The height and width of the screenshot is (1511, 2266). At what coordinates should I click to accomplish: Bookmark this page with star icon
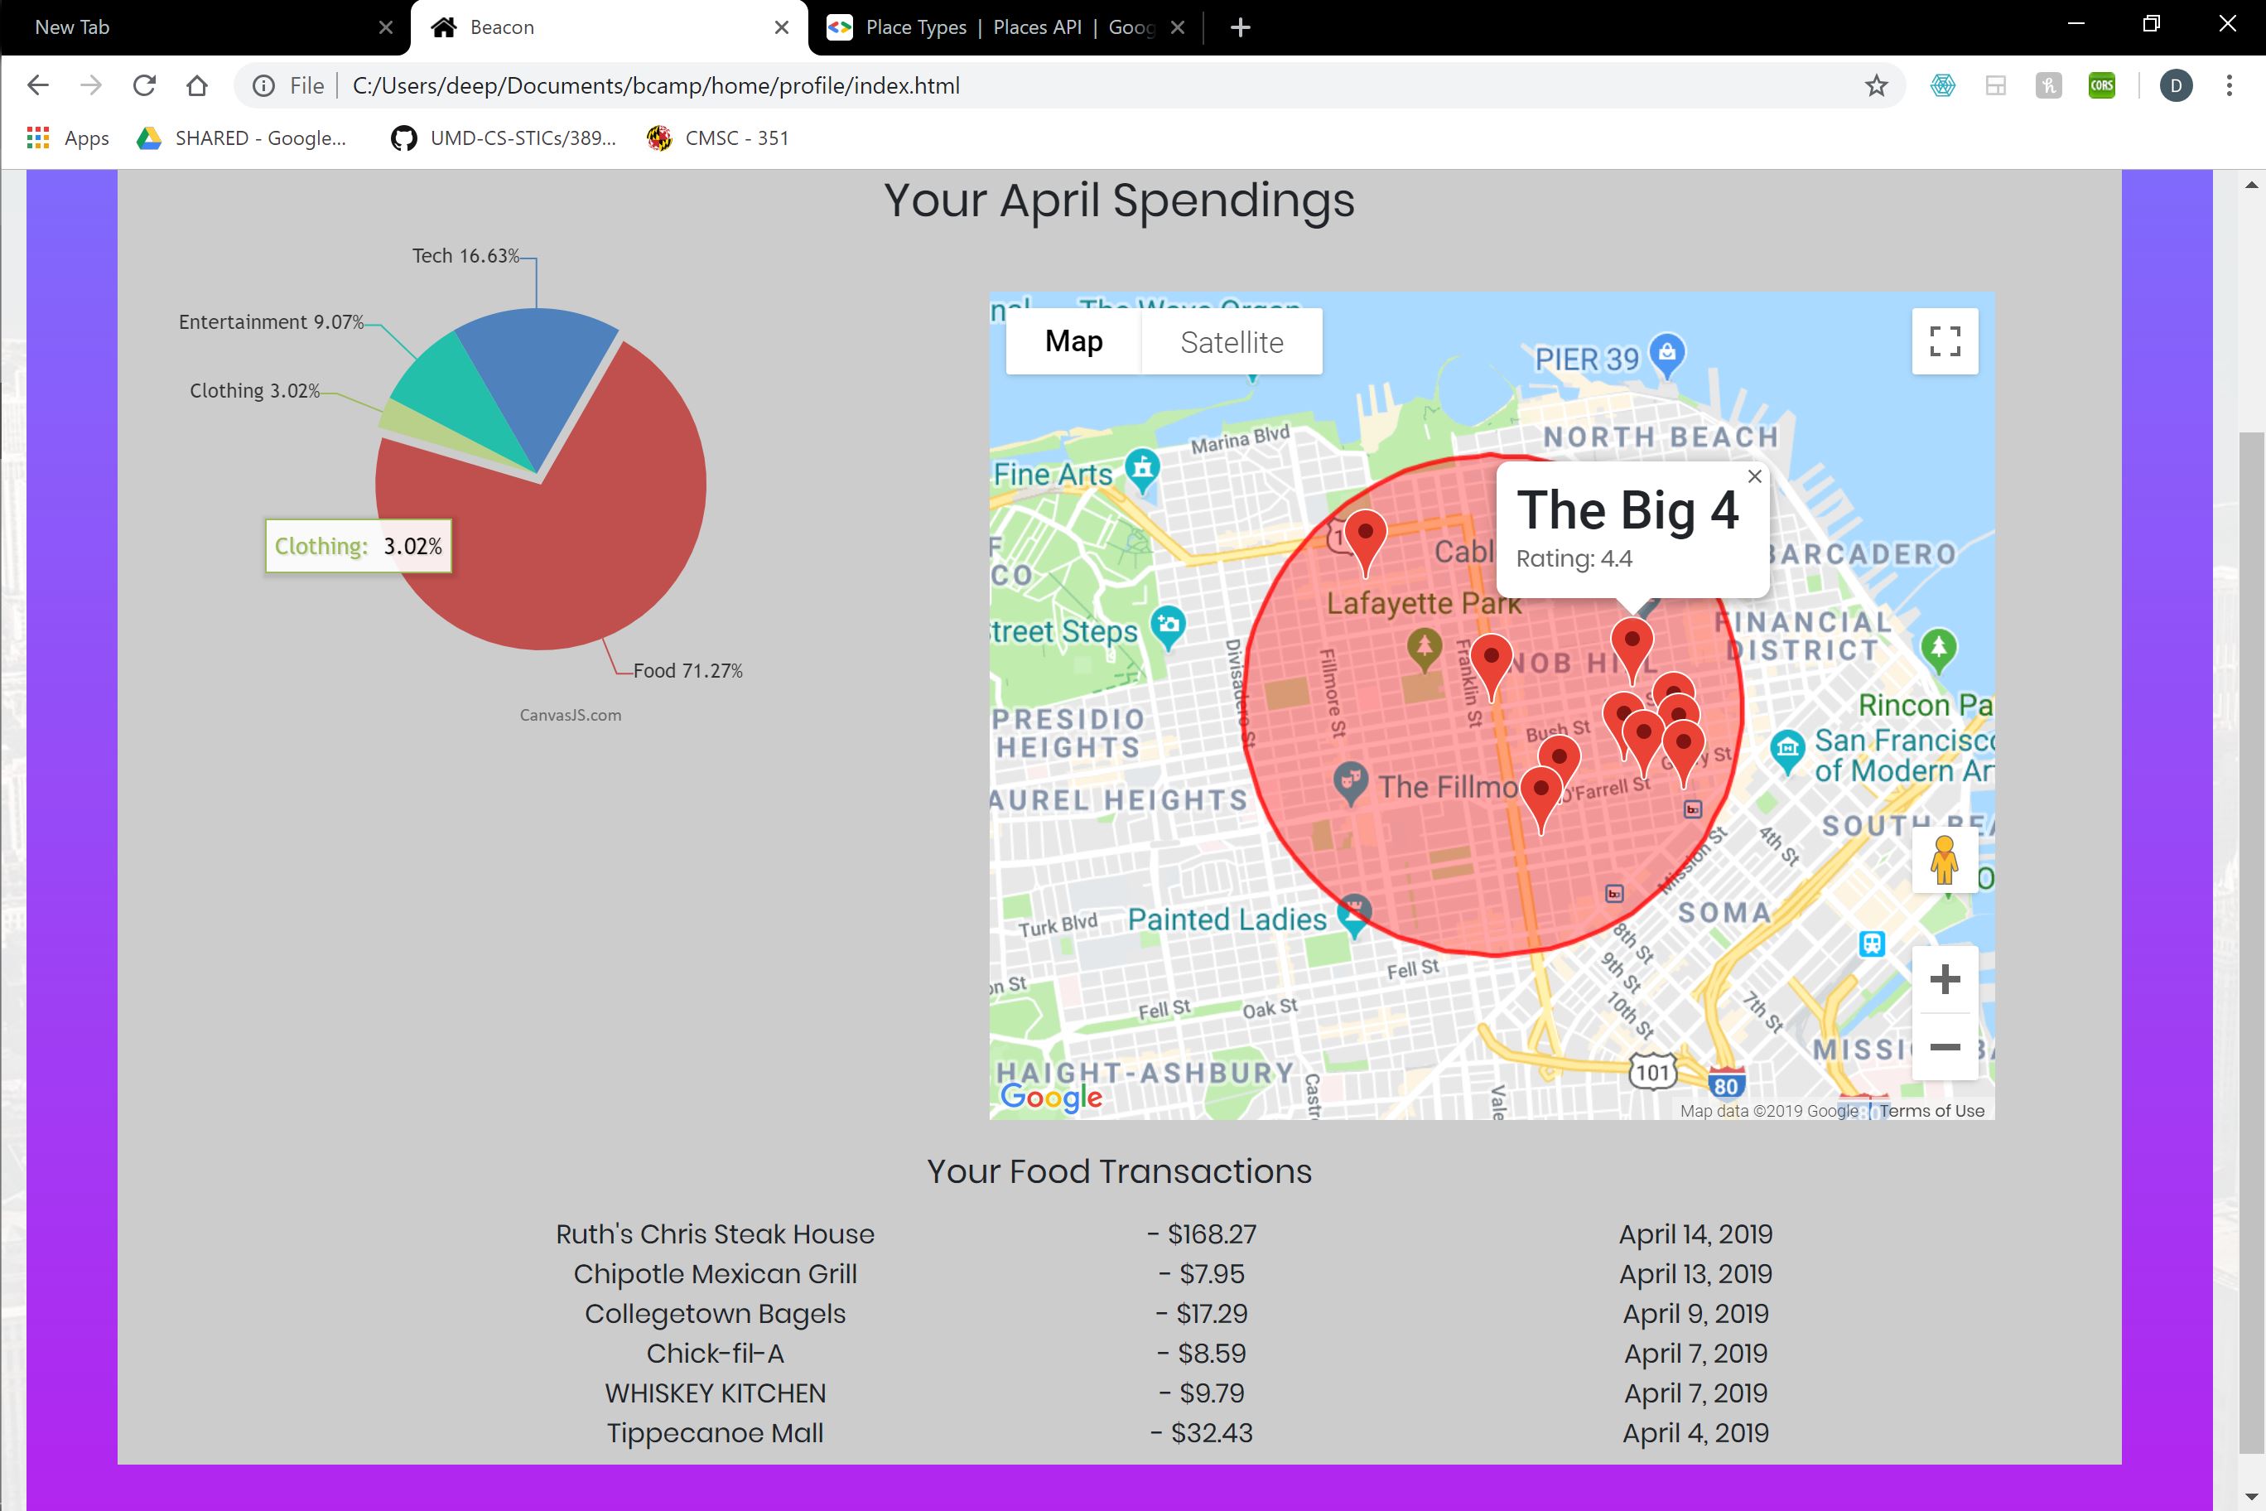(x=1875, y=86)
